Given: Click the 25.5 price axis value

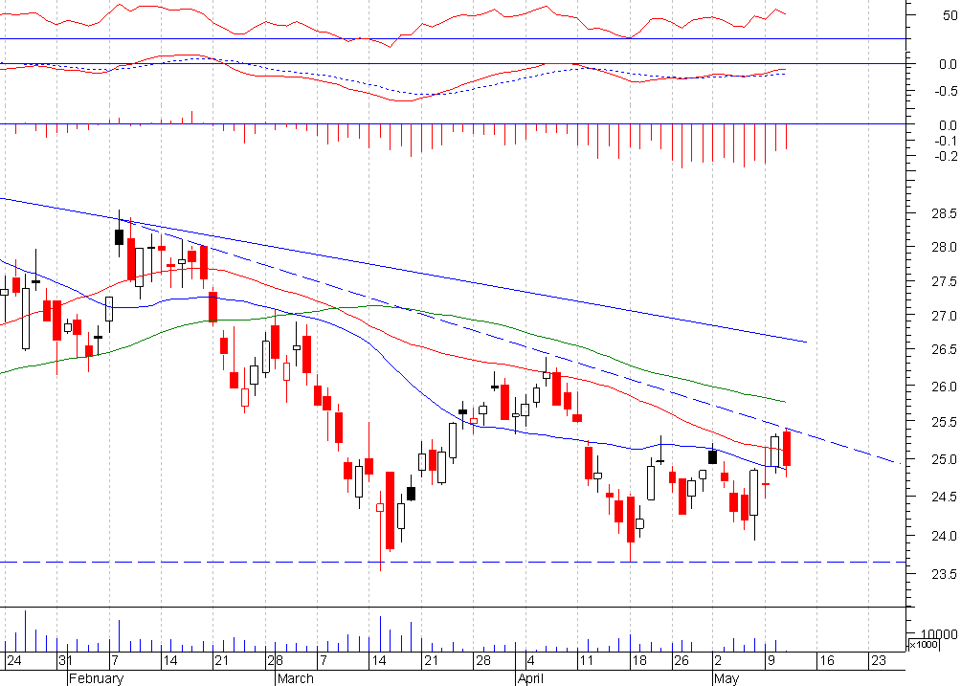Looking at the screenshot, I should pos(943,423).
